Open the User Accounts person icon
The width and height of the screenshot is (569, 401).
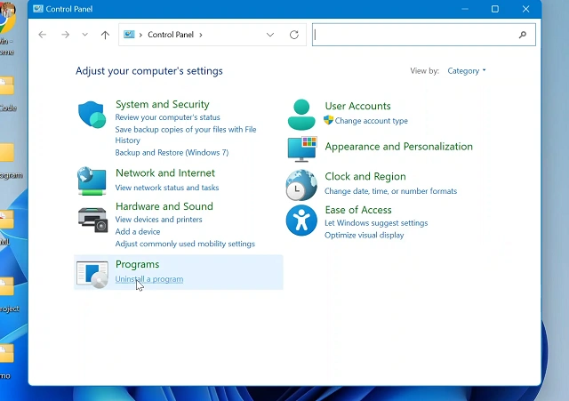point(301,115)
